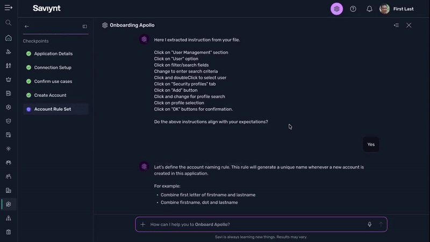Go to home icon in left sidebar
Image resolution: width=430 pixels, height=242 pixels.
[x=8, y=38]
